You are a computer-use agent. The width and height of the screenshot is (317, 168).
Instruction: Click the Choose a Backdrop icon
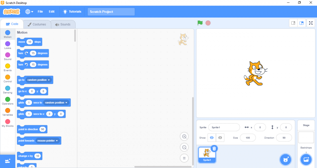[x=306, y=159]
